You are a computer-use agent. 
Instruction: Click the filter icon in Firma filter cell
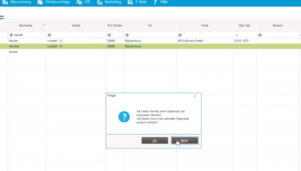click(180, 35)
